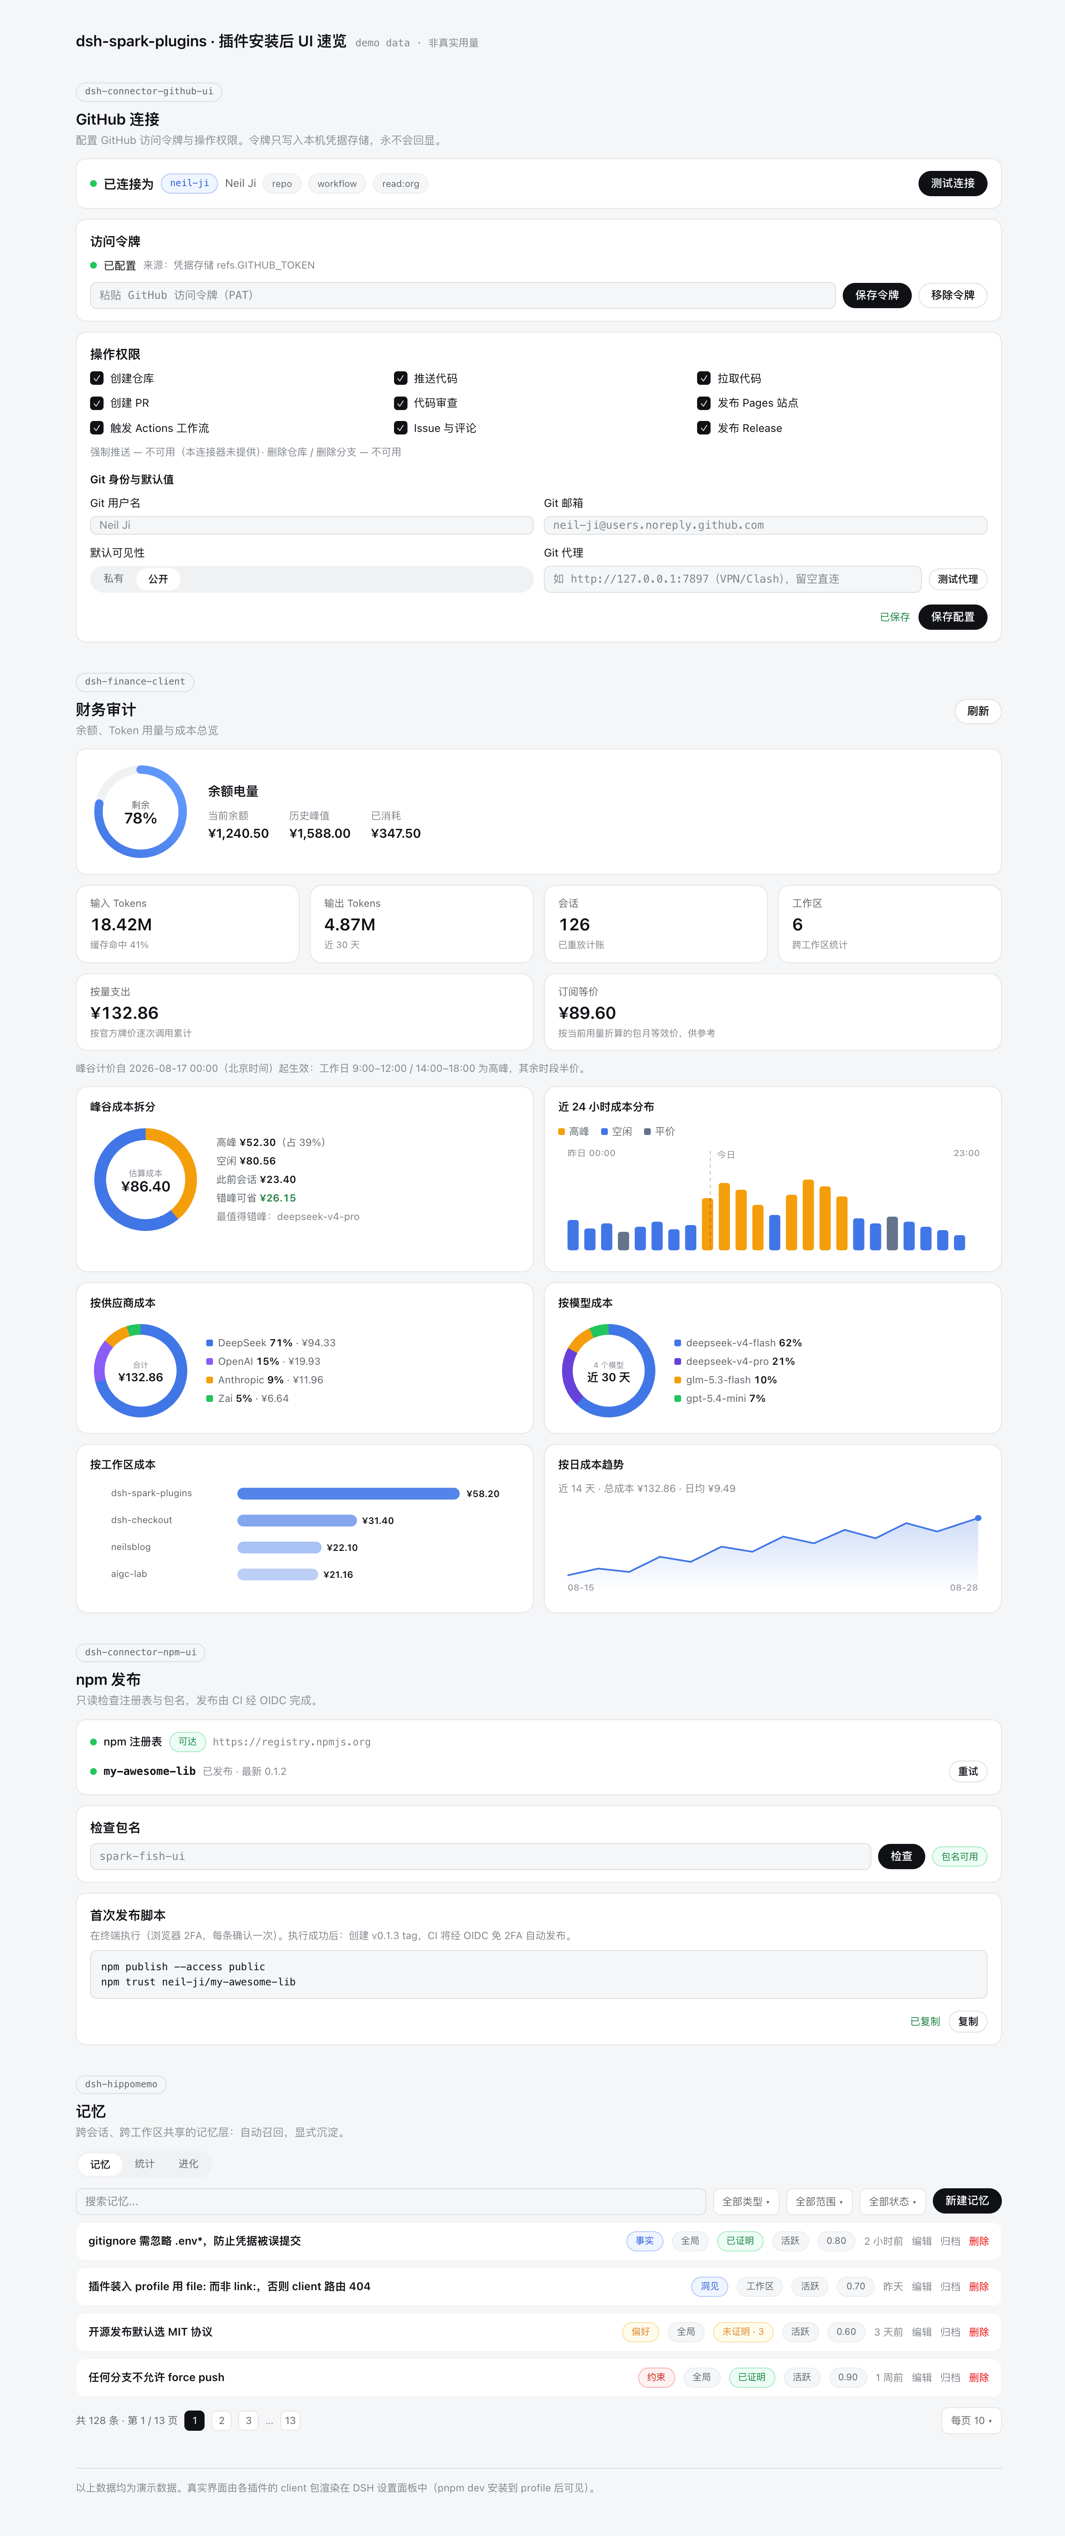Toggle the 拉取代码 permission checkbox
The image size is (1065, 2536).
click(x=704, y=378)
